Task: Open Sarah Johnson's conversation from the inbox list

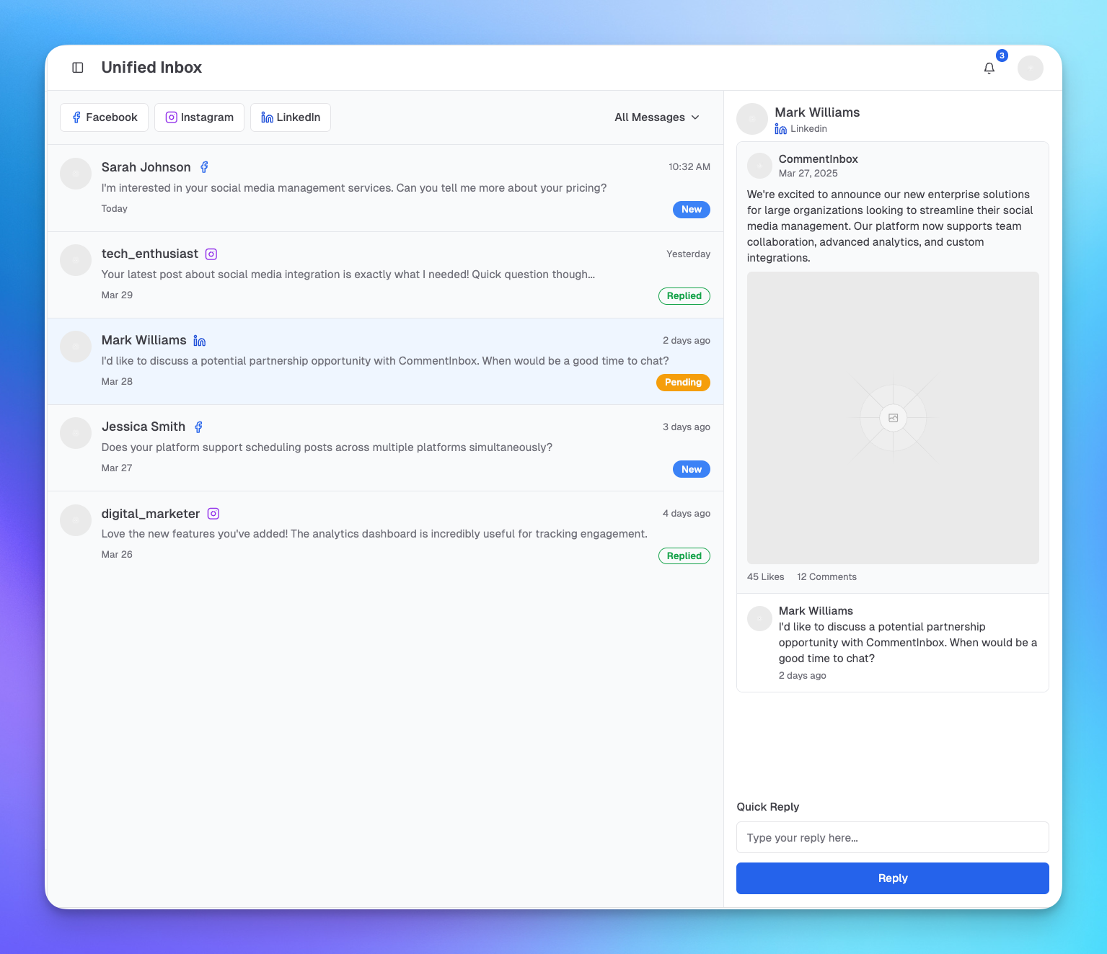Action: [384, 187]
